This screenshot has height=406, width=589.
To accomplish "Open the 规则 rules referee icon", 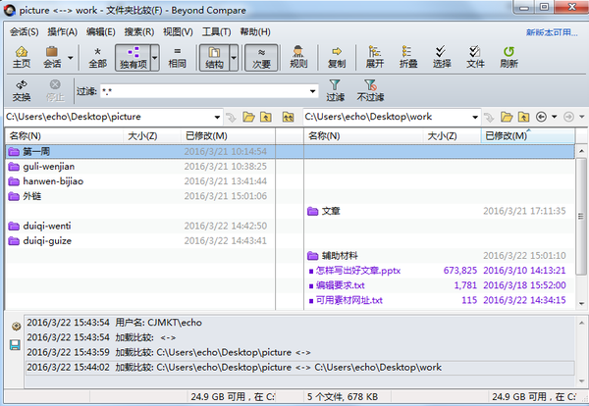I will 298,57.
